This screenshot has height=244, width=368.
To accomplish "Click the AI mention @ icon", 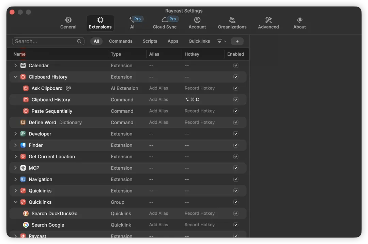I will click(68, 88).
